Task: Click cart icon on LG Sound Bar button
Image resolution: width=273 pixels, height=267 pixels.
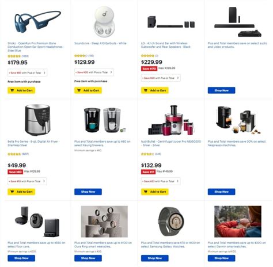Action: click(x=146, y=90)
